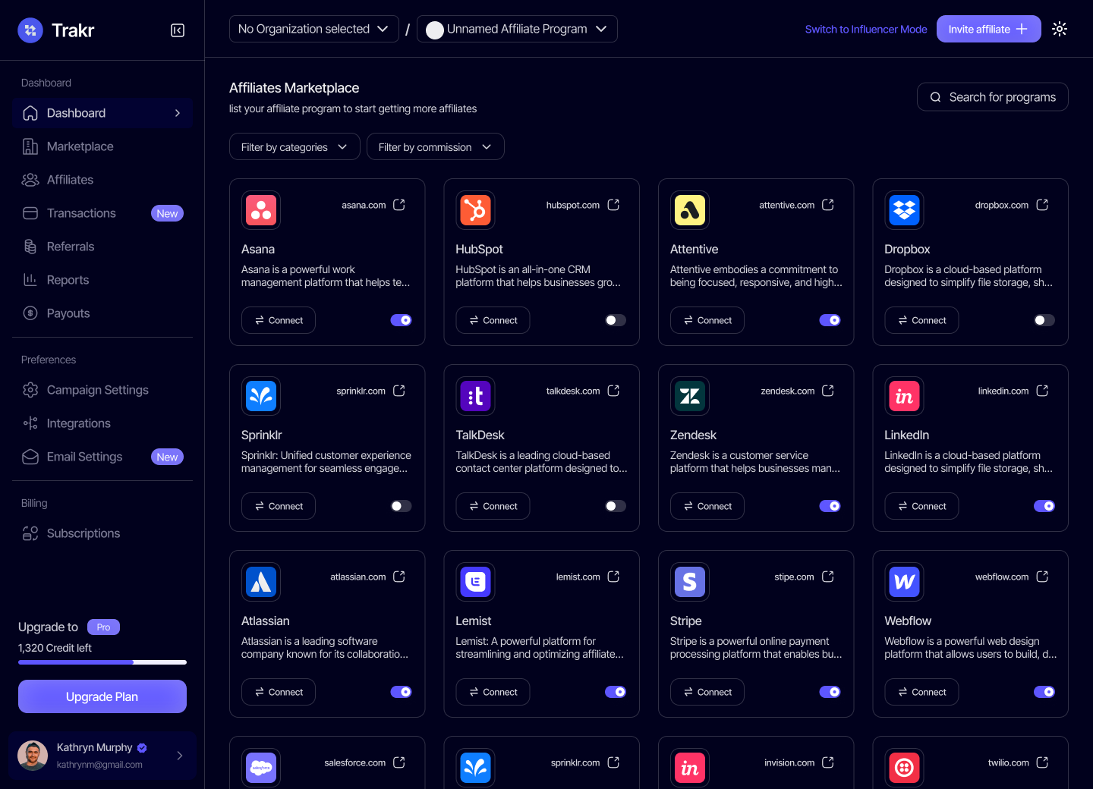This screenshot has width=1093, height=789.
Task: Open dropbox.com external link icon
Action: point(1042,205)
